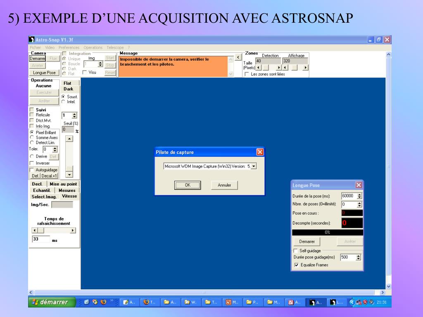Screen dimensions: 423x317
Task: Launch Firefox from the quick launch bar
Action: coord(103,302)
